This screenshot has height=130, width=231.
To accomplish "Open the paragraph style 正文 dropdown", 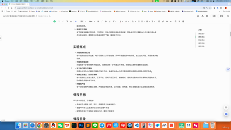I will 83,21.
